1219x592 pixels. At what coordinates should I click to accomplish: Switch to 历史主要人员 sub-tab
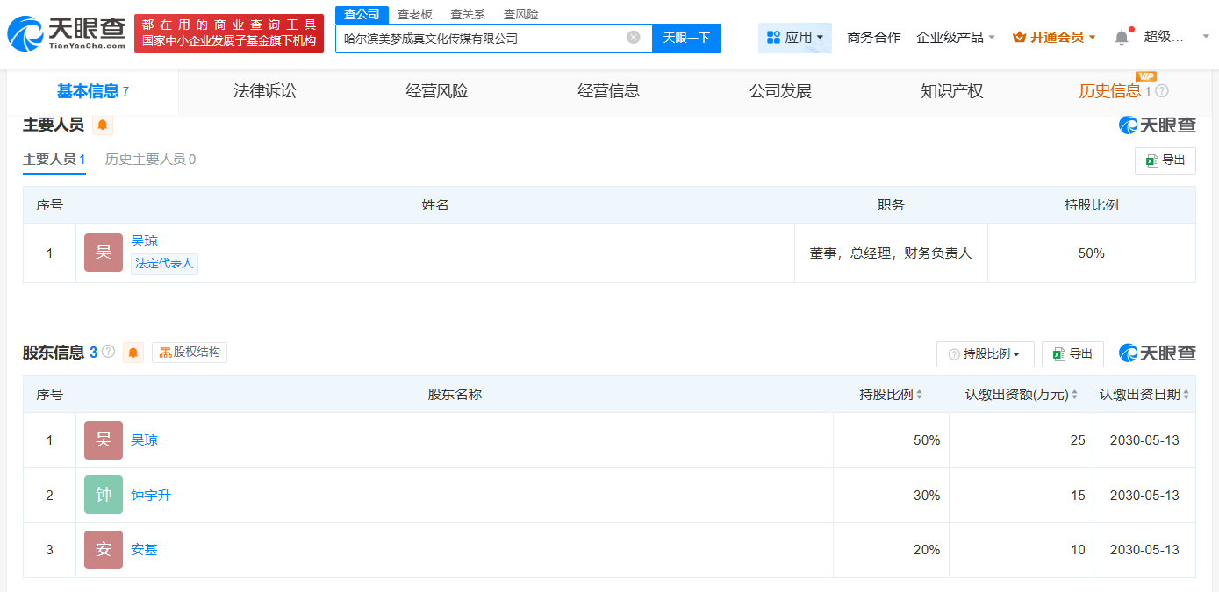point(150,160)
